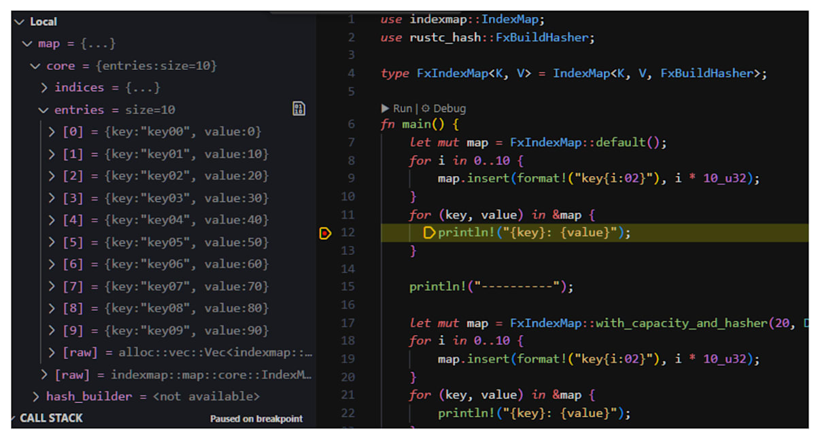Screen dimensions: 816x437
Task: Collapse the core node
Action: tap(35, 66)
